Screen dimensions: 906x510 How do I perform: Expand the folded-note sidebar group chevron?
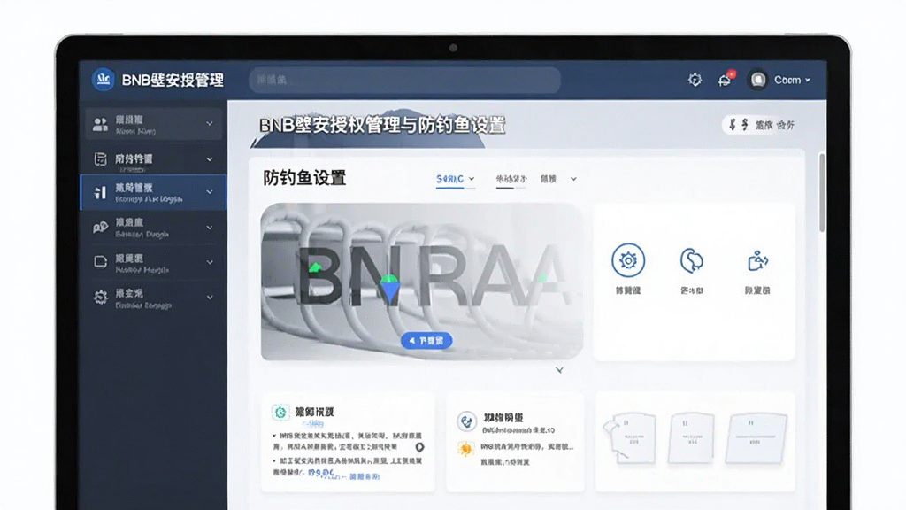pos(210,262)
